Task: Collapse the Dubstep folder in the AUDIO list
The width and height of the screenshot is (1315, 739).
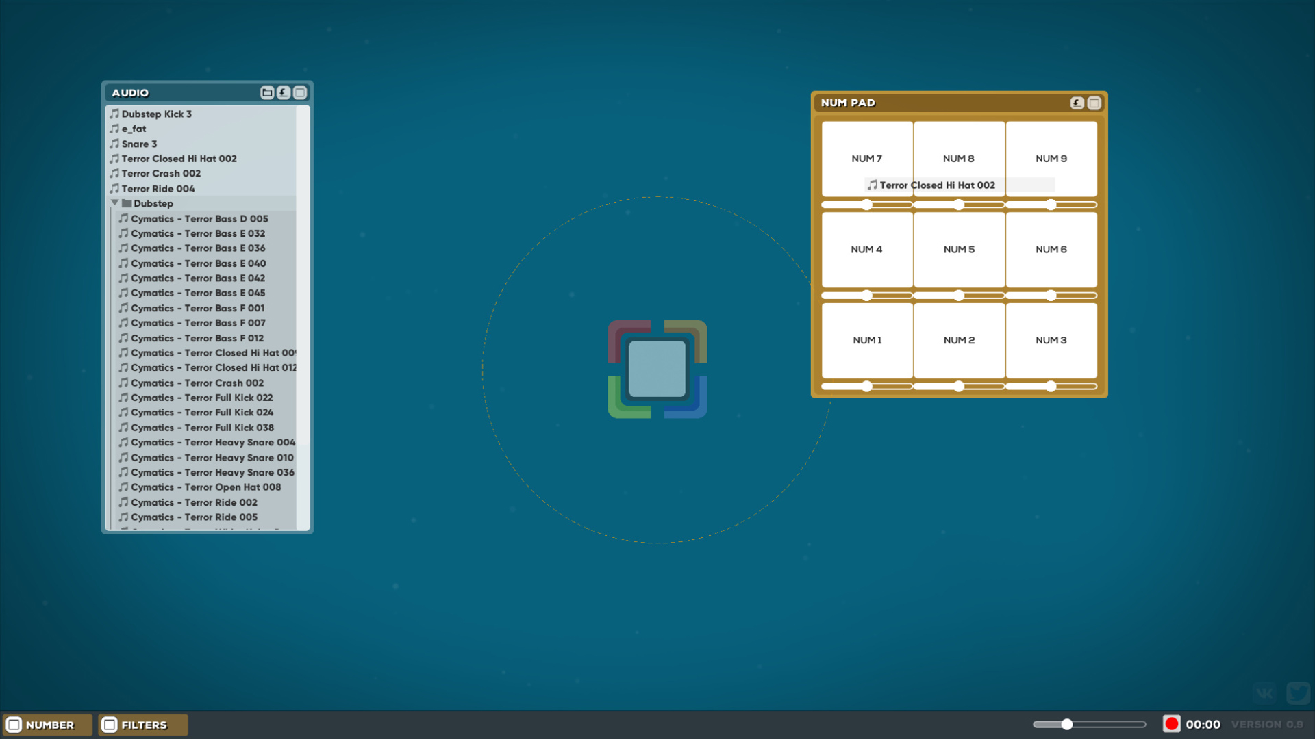Action: 116,203
